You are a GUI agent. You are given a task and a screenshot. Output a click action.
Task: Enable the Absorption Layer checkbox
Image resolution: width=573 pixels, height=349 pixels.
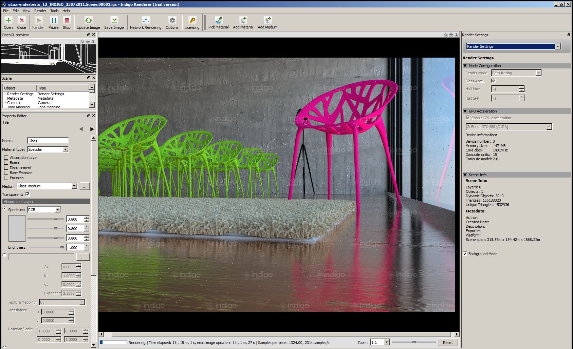coord(6,158)
